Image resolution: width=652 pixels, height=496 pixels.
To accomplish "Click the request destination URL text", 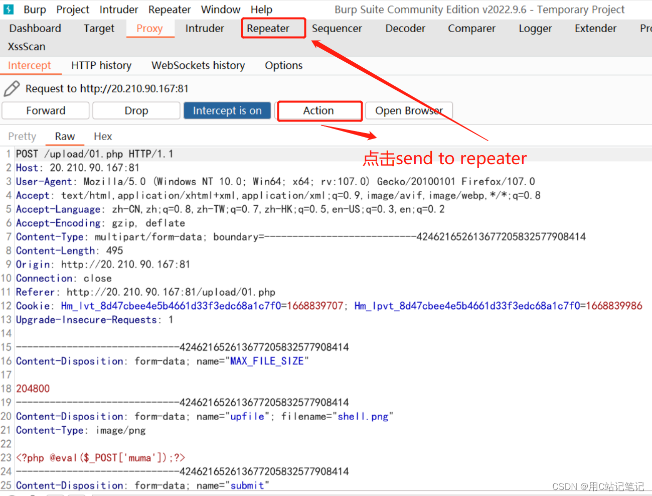I will 134,89.
